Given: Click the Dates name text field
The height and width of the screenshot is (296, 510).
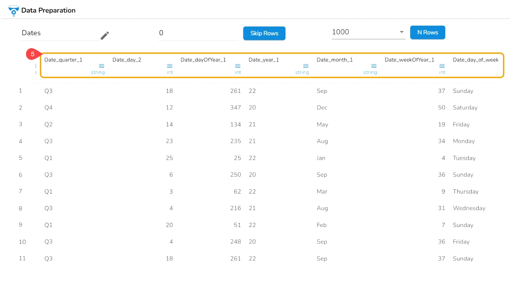Looking at the screenshot, I should click(60, 33).
